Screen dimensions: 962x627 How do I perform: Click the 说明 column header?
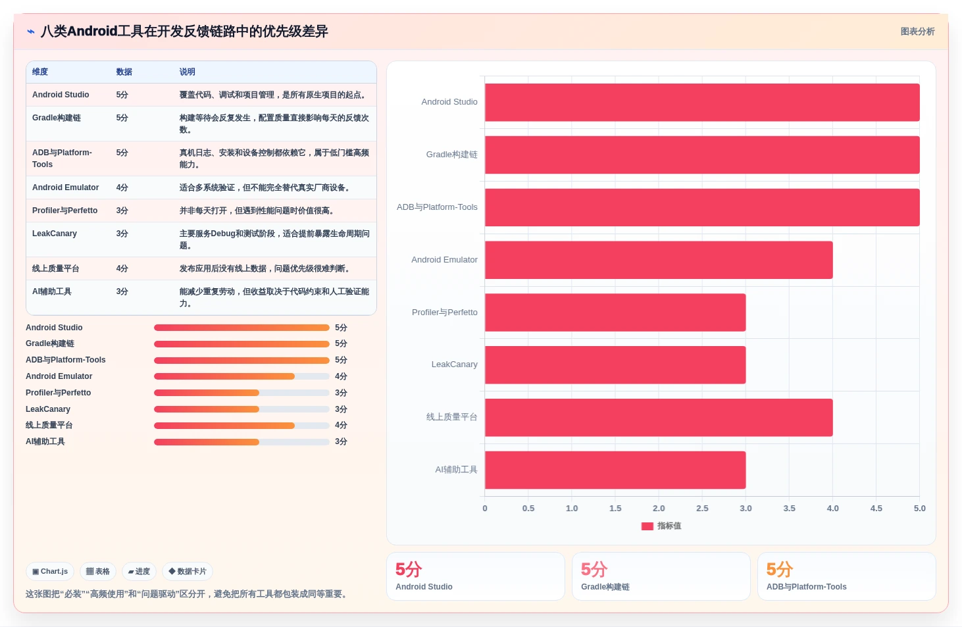click(x=188, y=72)
